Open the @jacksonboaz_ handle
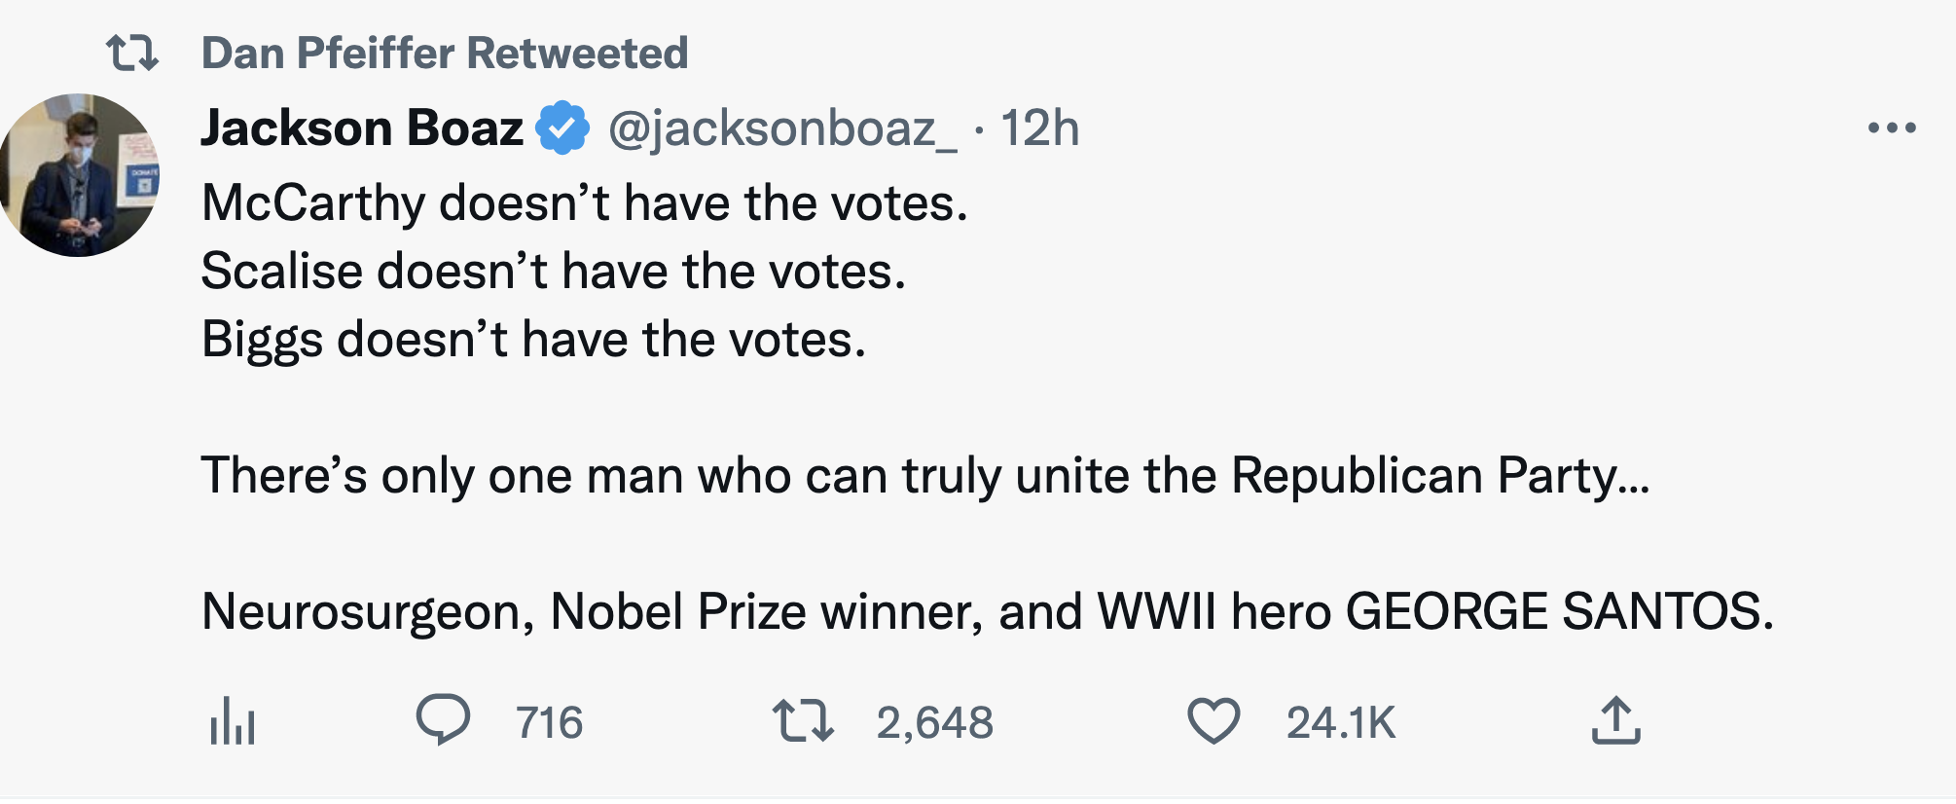This screenshot has width=1956, height=804. click(782, 128)
